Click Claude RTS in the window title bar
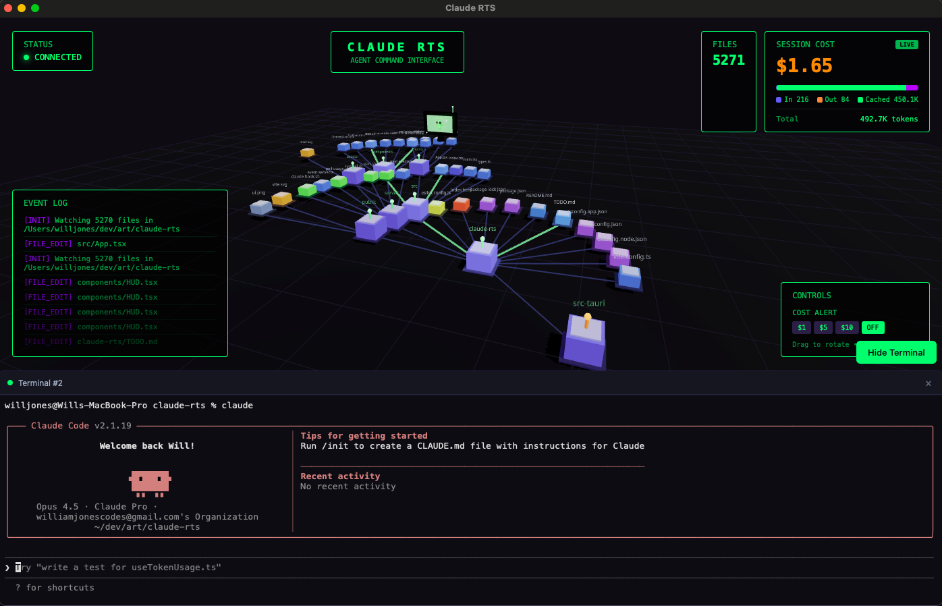 click(x=470, y=7)
